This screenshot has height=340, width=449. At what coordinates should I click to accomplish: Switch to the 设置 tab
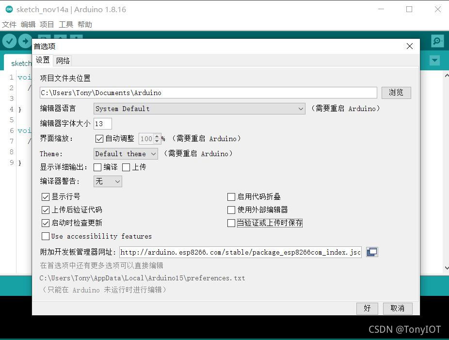(43, 60)
